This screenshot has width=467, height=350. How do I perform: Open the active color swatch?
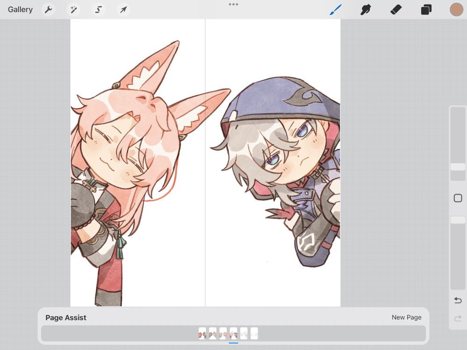[x=456, y=9]
